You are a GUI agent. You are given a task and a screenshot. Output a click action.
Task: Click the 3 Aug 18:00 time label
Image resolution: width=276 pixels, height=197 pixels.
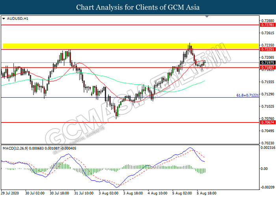[x=133, y=193]
